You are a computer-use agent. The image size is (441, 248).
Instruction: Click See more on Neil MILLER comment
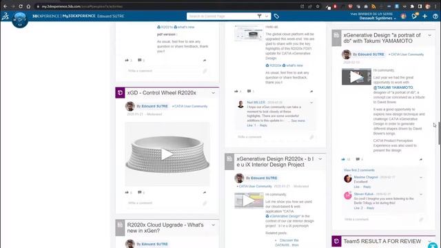pyautogui.click(x=298, y=121)
